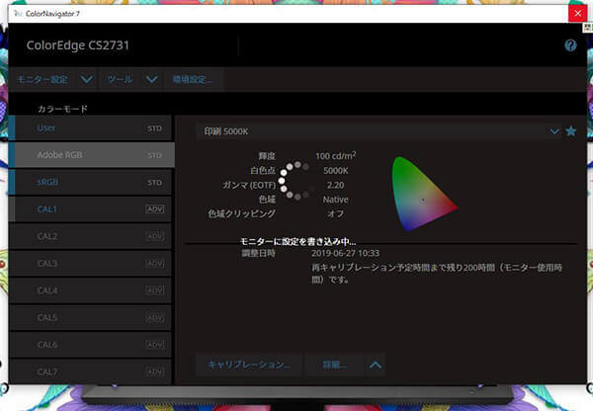The image size is (593, 411).
Task: Select the CAL3 color mode
Action: (x=91, y=264)
